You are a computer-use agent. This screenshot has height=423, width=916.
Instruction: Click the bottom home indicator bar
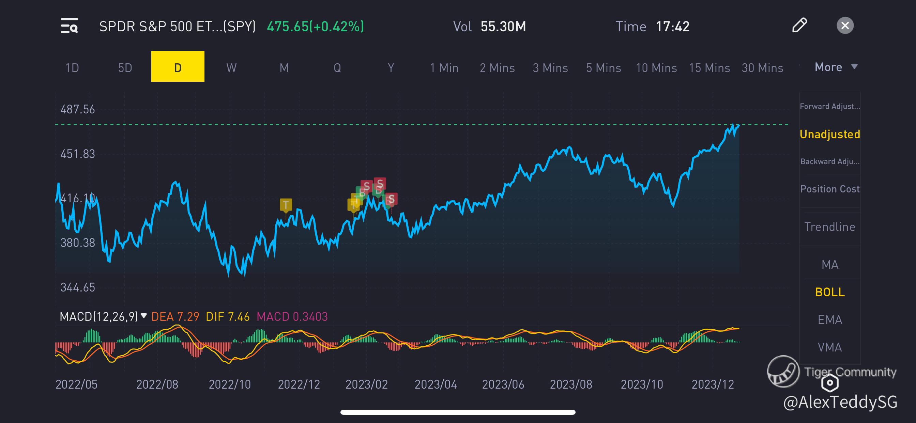pos(458,412)
